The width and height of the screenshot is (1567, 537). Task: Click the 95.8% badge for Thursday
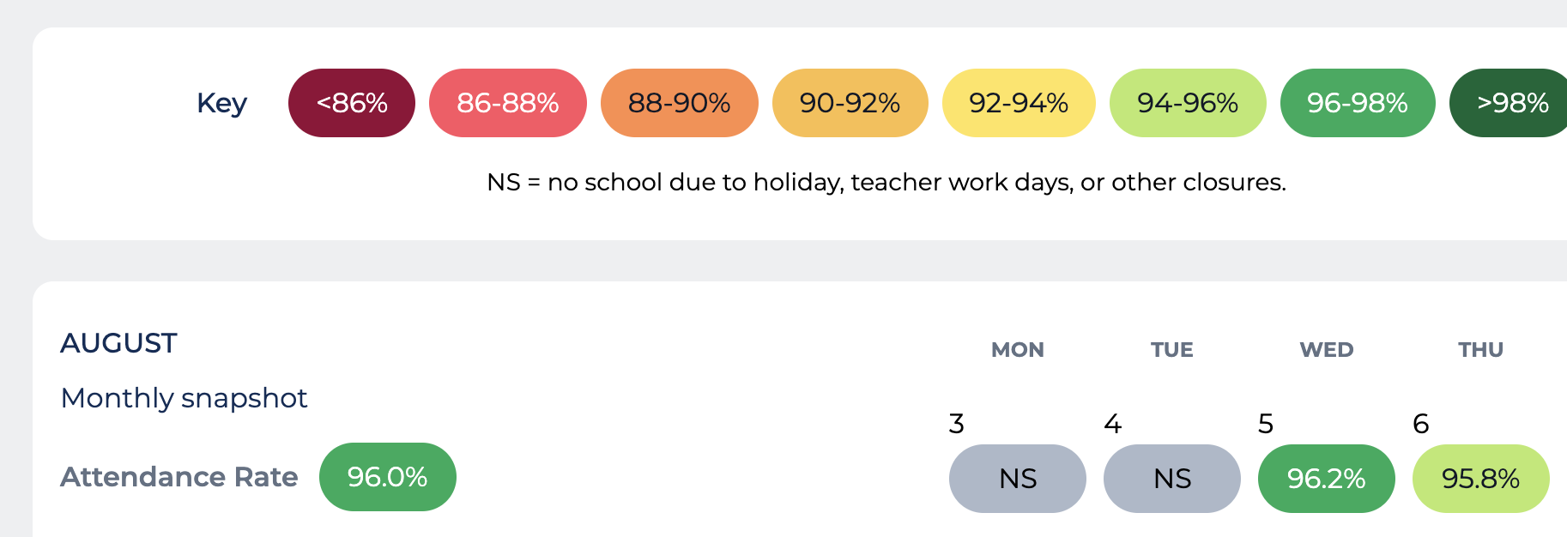click(x=1481, y=479)
